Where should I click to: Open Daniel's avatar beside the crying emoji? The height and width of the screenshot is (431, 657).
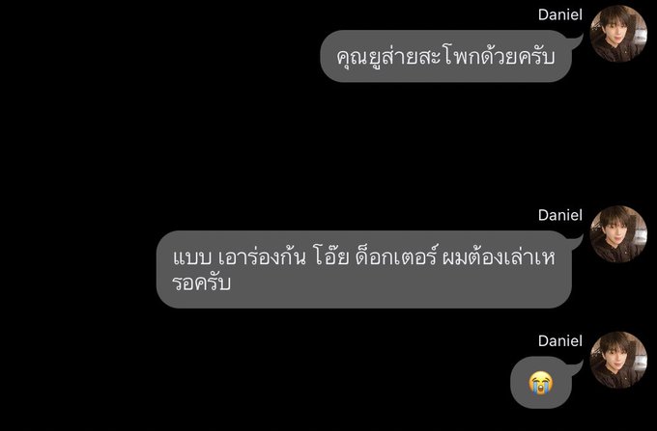(x=618, y=360)
